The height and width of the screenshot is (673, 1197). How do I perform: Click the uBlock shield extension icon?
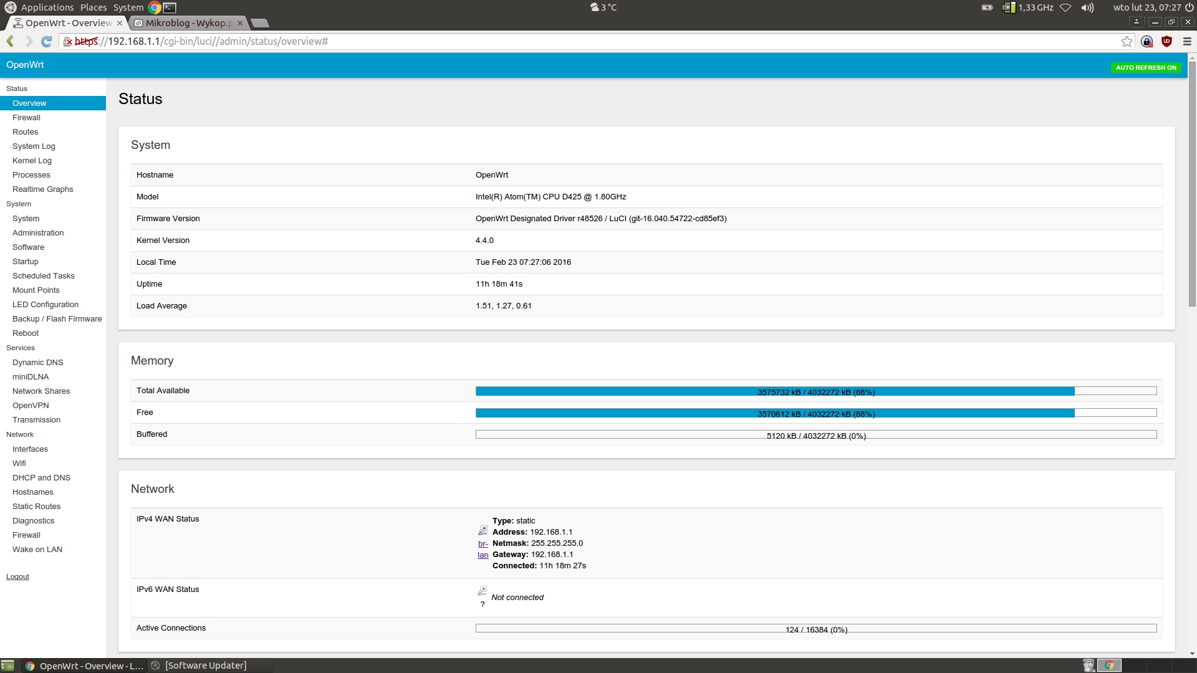[1166, 41]
